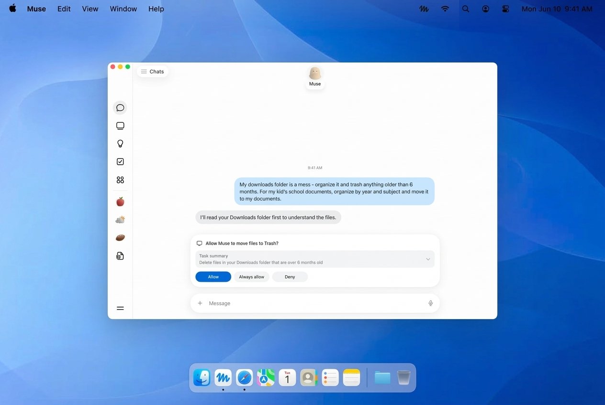This screenshot has height=405, width=605.
Task: Open Maps from the Dock
Action: click(x=266, y=378)
